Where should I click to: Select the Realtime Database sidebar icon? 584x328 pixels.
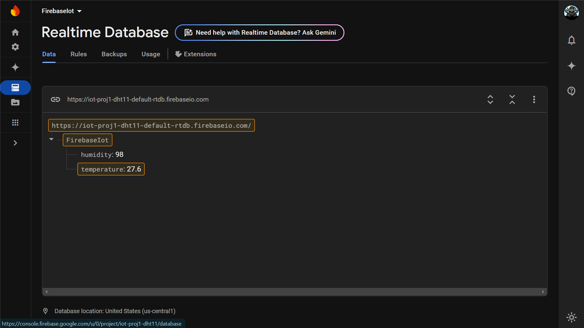(x=15, y=88)
